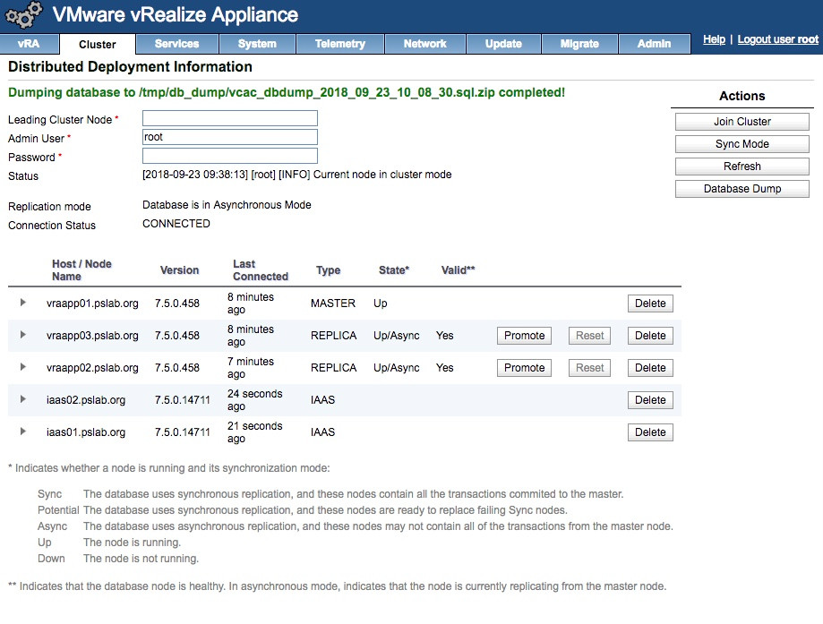Open the Help link
Screen dimensions: 823x624
[714, 39]
